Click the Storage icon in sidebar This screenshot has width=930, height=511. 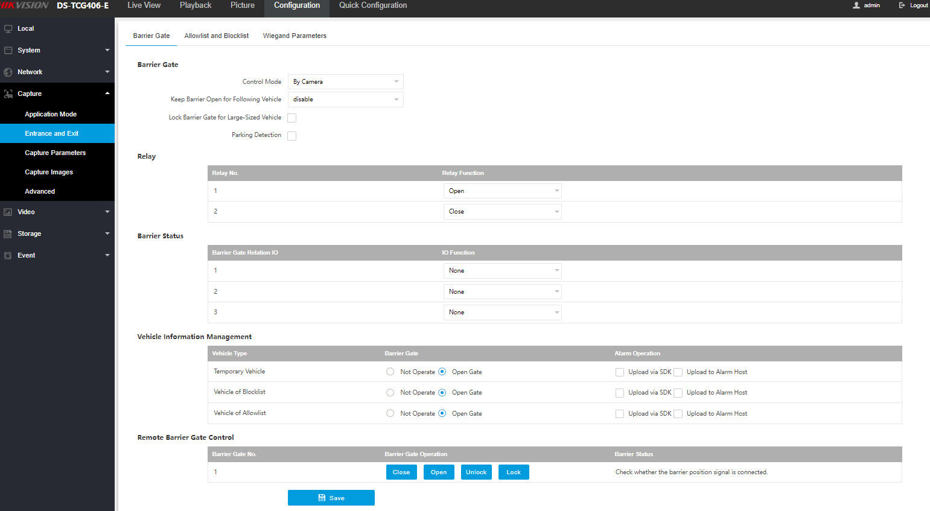pyautogui.click(x=8, y=234)
